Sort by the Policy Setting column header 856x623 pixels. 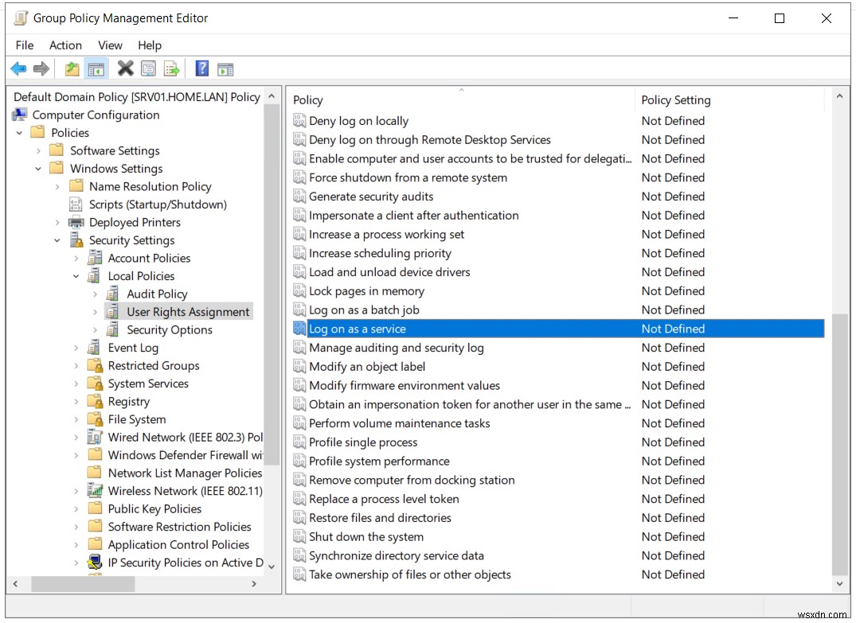675,99
